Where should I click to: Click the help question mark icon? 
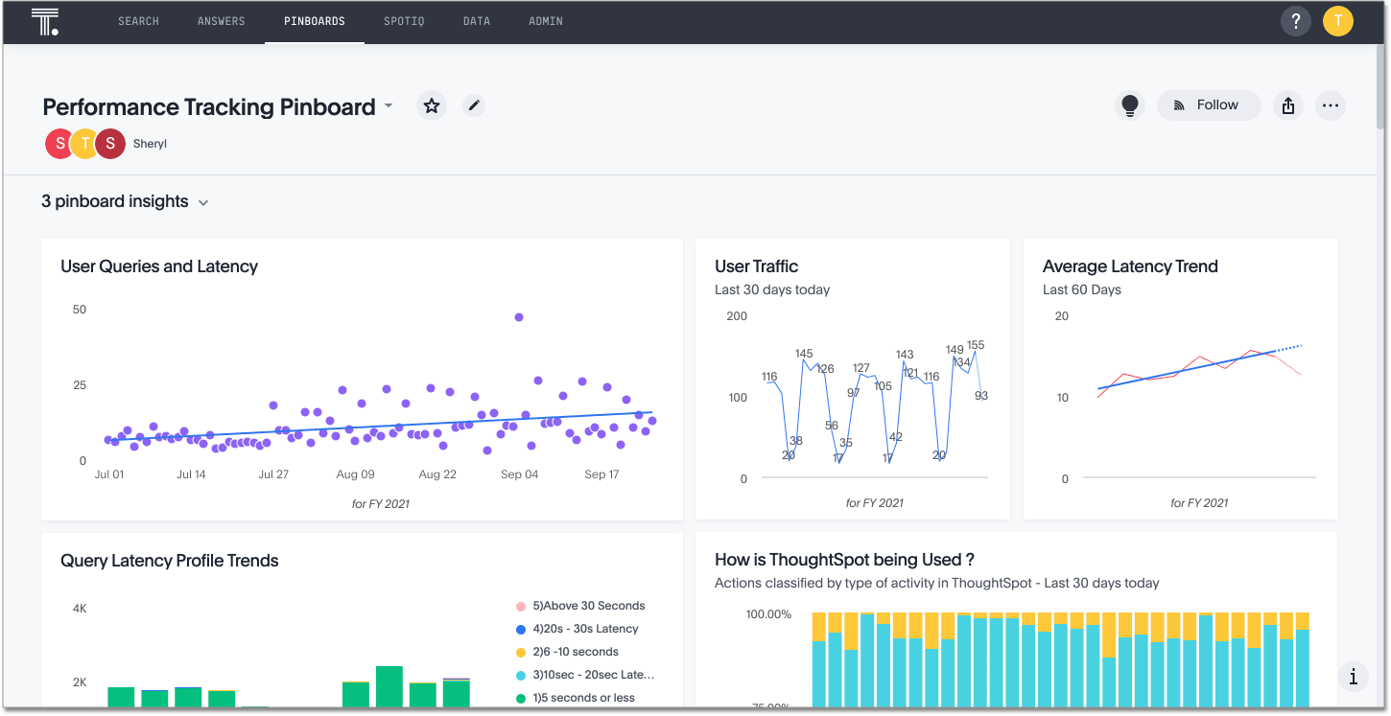click(x=1296, y=20)
